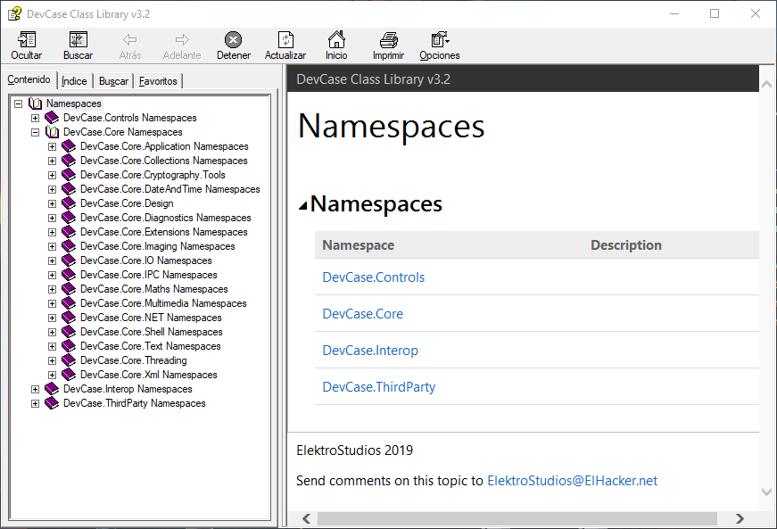
Task: Follow the ElektroStudios@ElHacker.net email link
Action: (572, 480)
